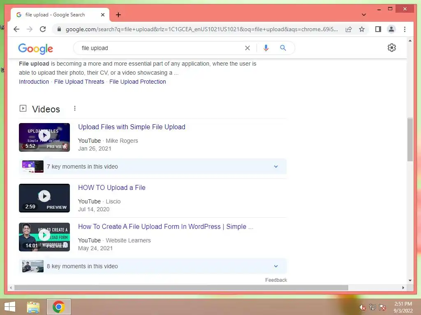
Task: Click the network tray icon
Action: tap(372, 307)
